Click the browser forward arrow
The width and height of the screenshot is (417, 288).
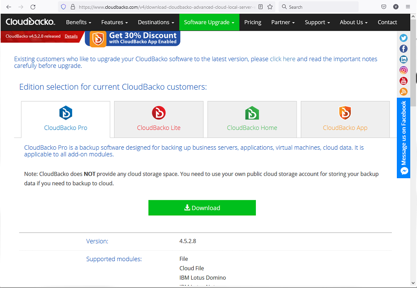(21, 7)
